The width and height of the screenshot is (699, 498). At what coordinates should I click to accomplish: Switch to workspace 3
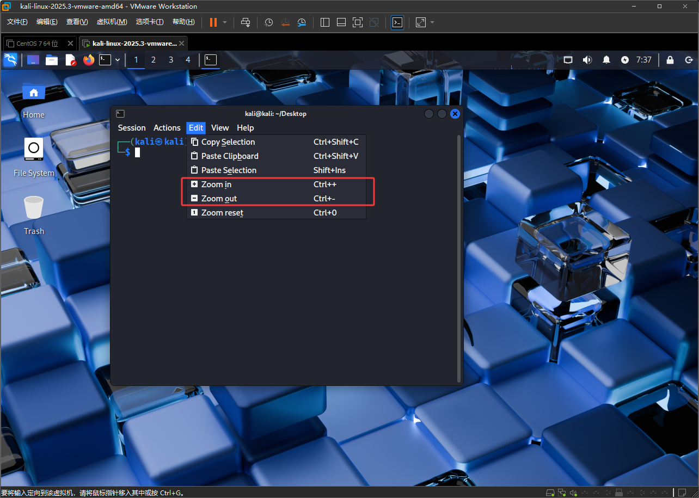coord(171,60)
